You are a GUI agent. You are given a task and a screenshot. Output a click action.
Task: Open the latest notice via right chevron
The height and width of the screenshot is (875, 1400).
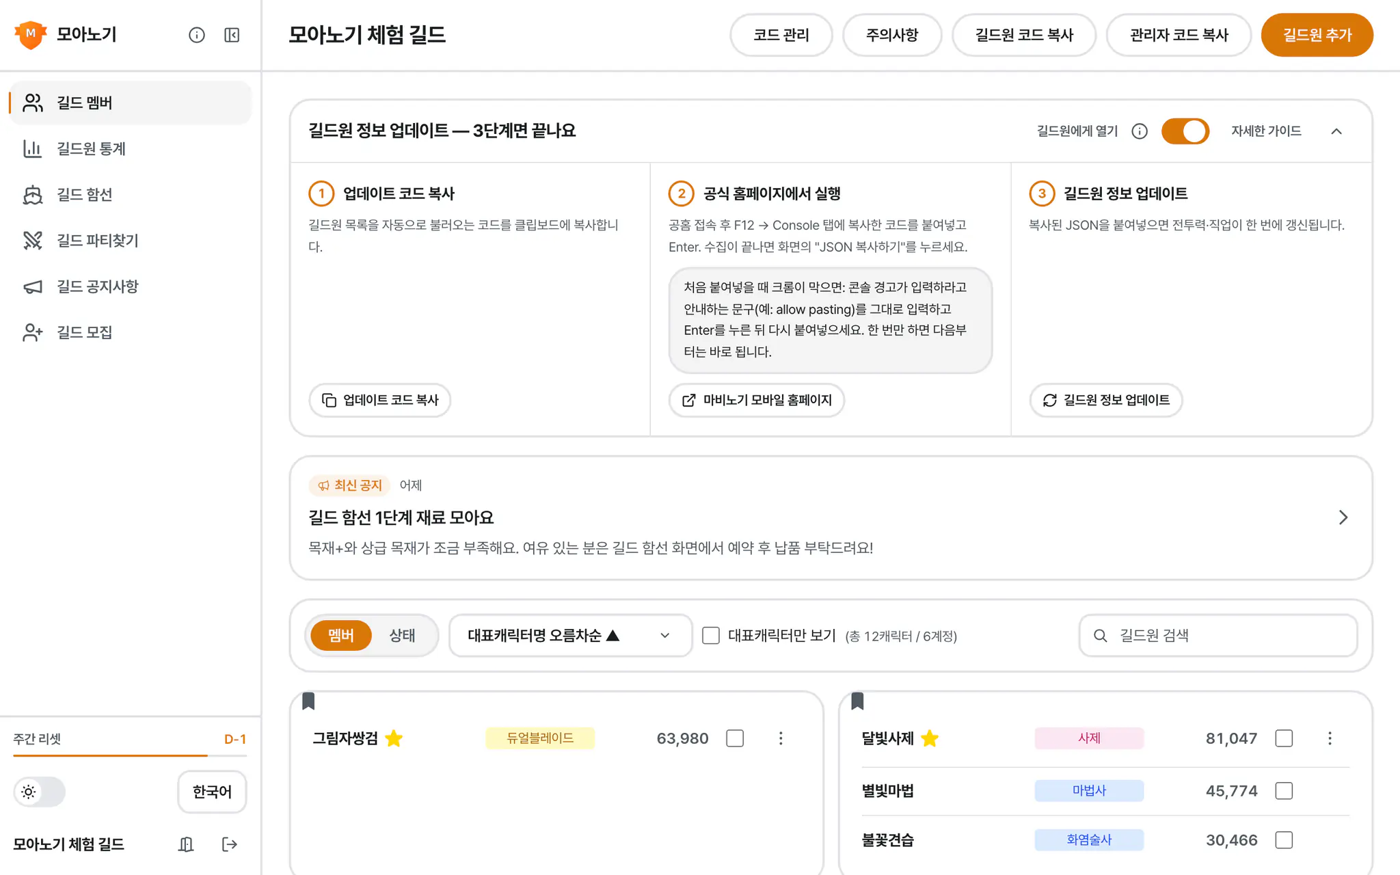coord(1343,517)
